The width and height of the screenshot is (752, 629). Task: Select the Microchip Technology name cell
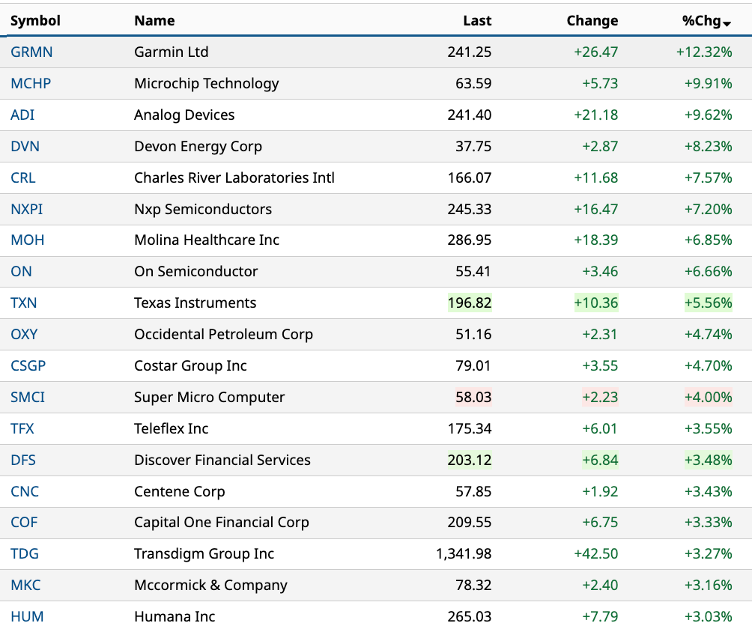[x=206, y=83]
